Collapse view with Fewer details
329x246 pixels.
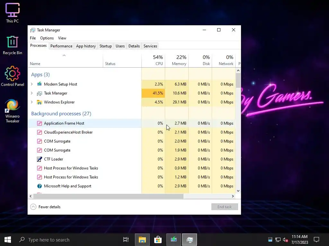(x=45, y=207)
